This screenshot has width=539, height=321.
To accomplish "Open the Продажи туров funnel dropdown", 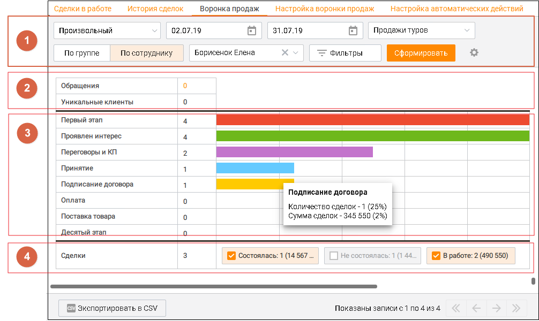I will [422, 30].
